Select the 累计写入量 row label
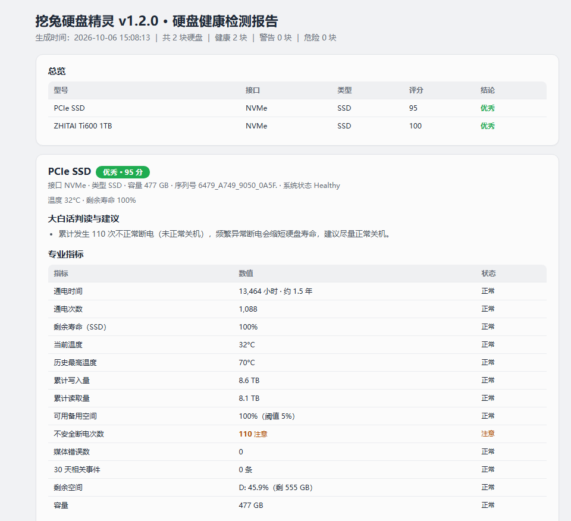 (71, 381)
